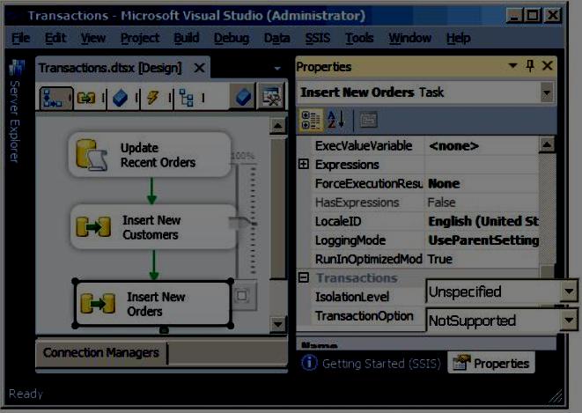Viewport: 582px width, 413px height.
Task: Open the TransactionOption dropdown
Action: 569,319
